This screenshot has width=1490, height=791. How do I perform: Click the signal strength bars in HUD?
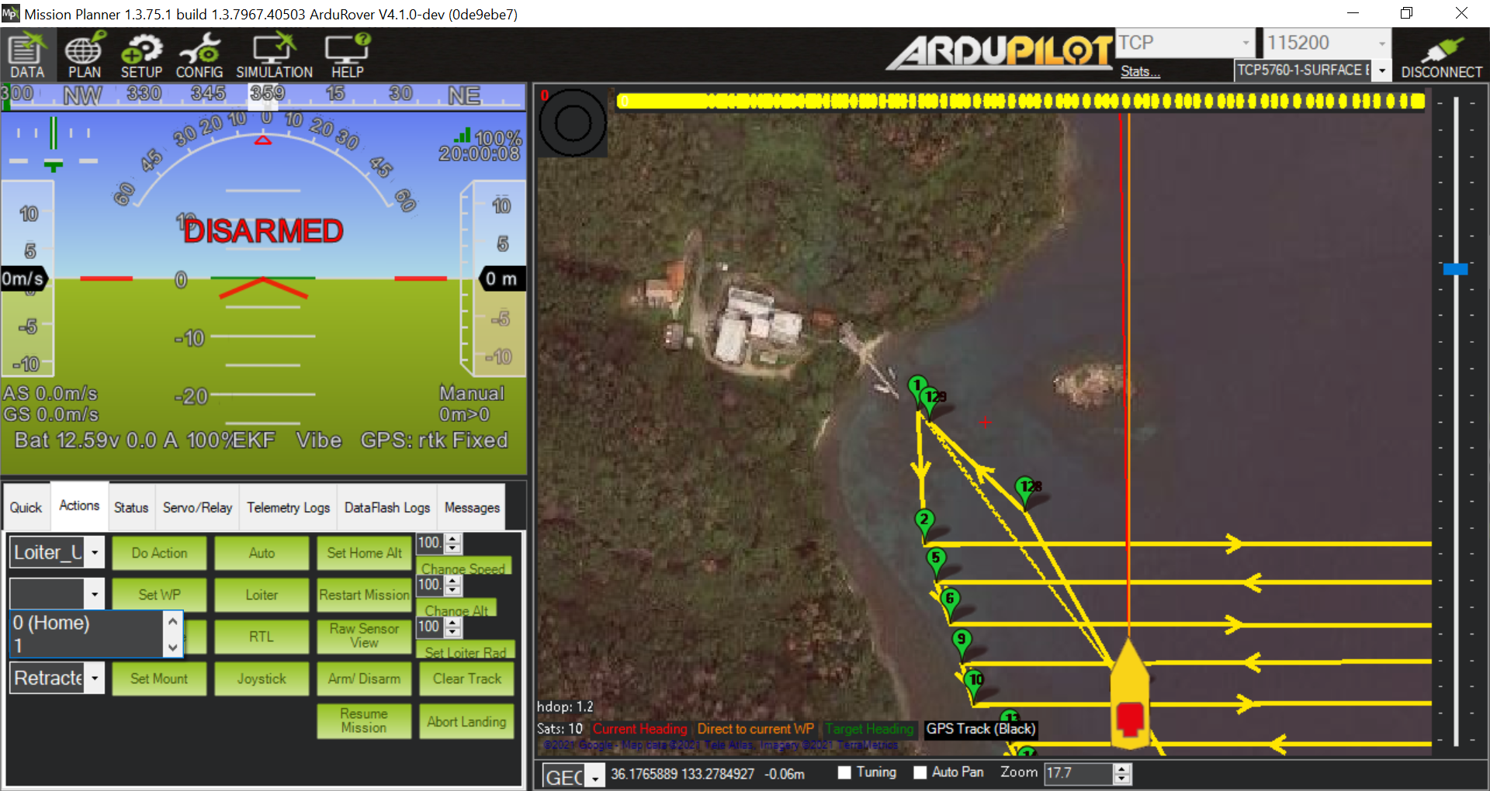[463, 136]
